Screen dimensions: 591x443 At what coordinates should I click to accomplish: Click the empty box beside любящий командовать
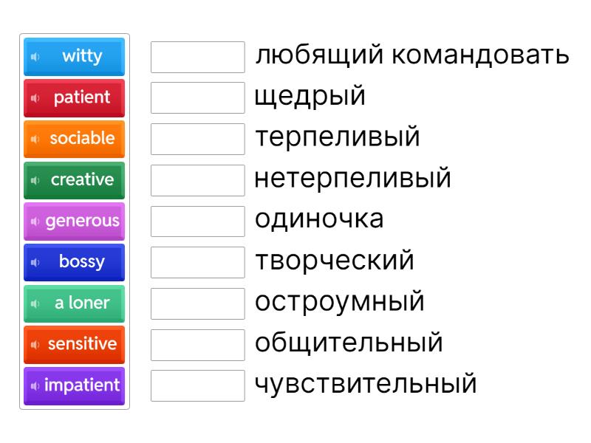(x=197, y=57)
